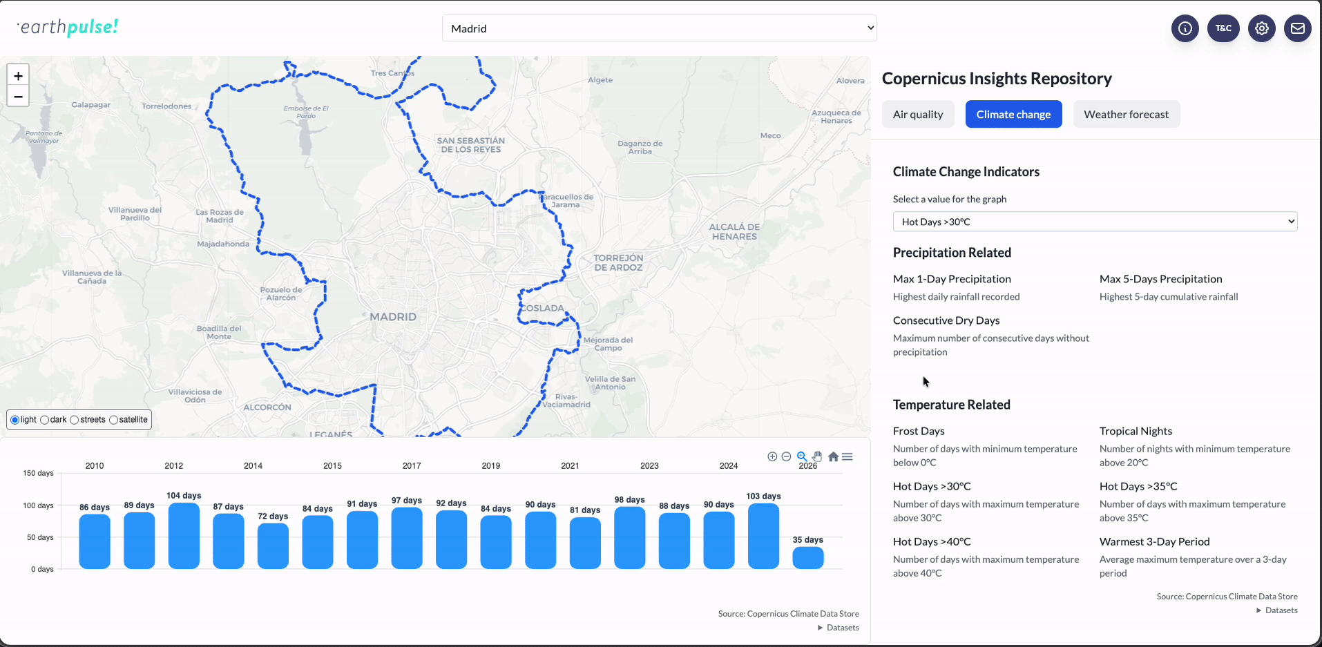Expand Datasets under the chart source
1322x647 pixels.
[x=839, y=628]
